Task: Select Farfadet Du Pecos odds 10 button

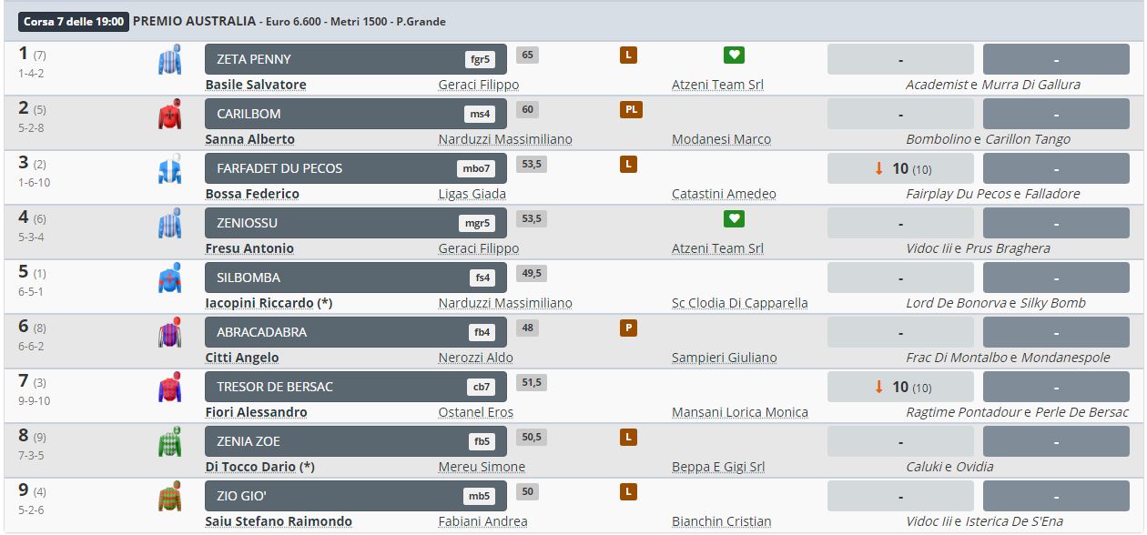Action: point(900,168)
